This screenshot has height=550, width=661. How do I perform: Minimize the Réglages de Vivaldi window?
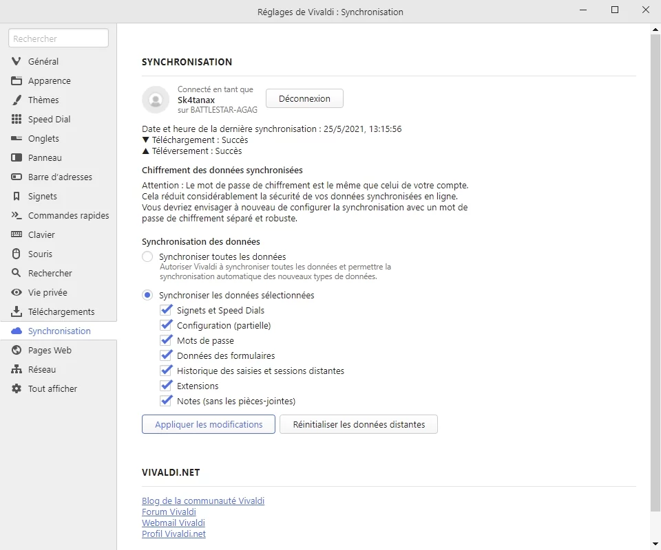pyautogui.click(x=583, y=10)
